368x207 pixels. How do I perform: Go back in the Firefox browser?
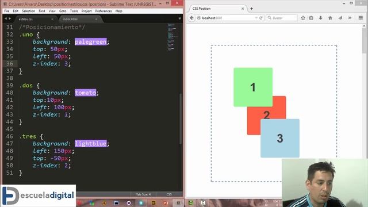[191, 18]
